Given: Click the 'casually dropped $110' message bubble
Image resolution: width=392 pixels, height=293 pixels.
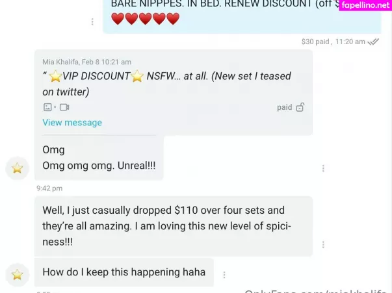Looking at the screenshot, I should pyautogui.click(x=174, y=226).
